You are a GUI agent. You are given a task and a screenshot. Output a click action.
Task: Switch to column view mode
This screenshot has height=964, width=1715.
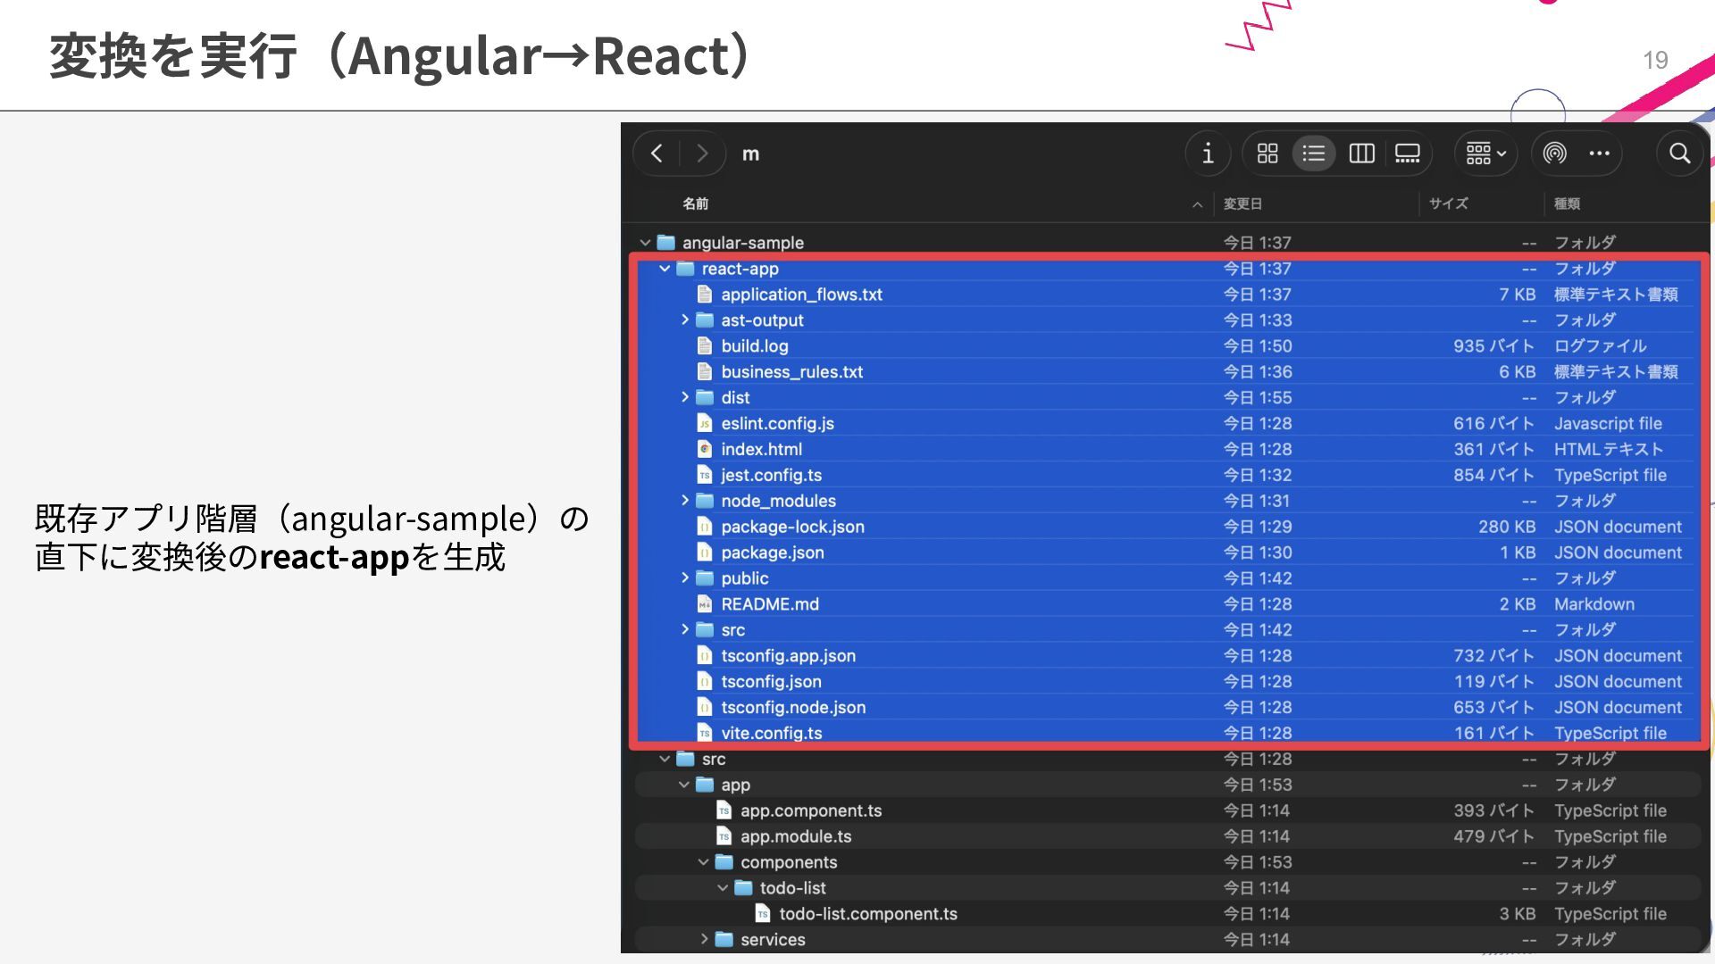[1361, 154]
